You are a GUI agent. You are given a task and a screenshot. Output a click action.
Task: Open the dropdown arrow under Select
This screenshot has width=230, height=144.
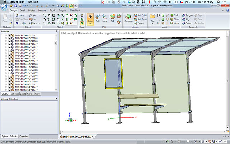click(90, 24)
